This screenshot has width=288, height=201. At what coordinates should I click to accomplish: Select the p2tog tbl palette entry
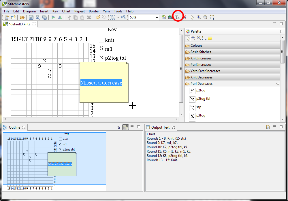203,99
